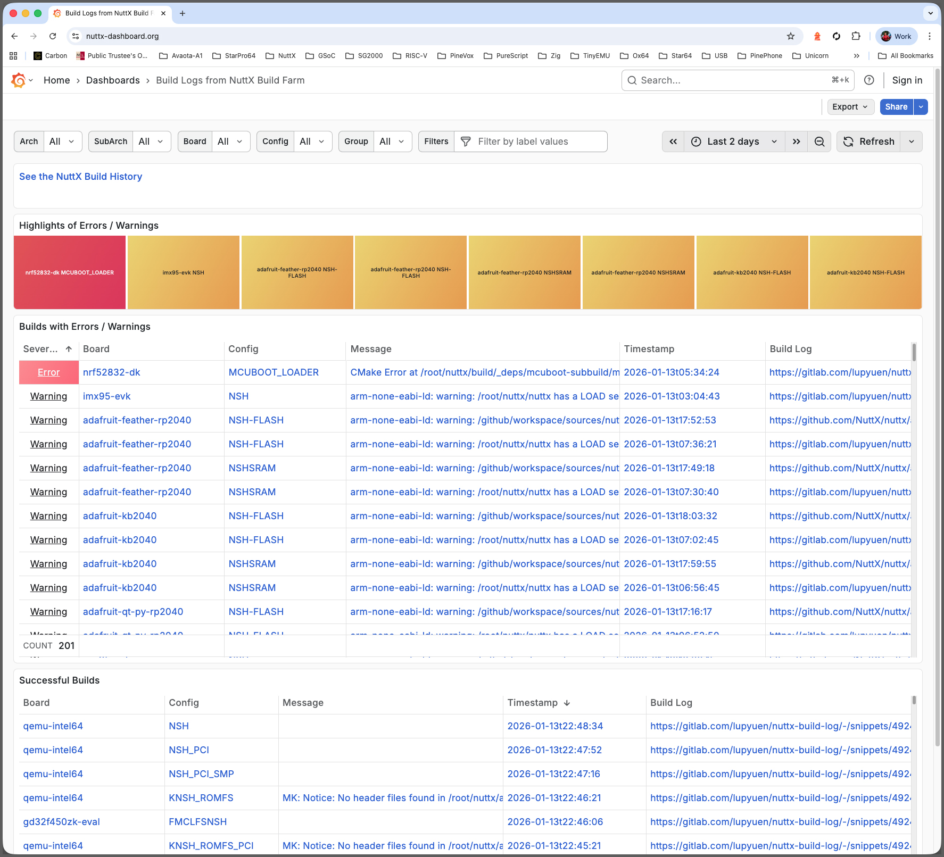Open the auto-refresh interval chevron beside Refresh
This screenshot has height=857, width=944.
(x=912, y=142)
